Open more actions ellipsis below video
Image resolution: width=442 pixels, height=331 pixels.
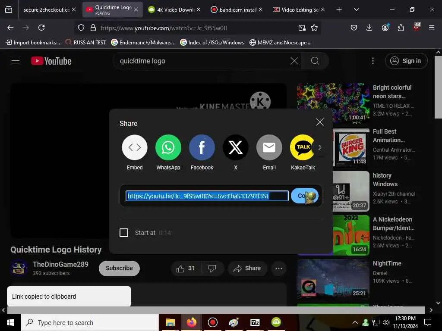point(279,268)
